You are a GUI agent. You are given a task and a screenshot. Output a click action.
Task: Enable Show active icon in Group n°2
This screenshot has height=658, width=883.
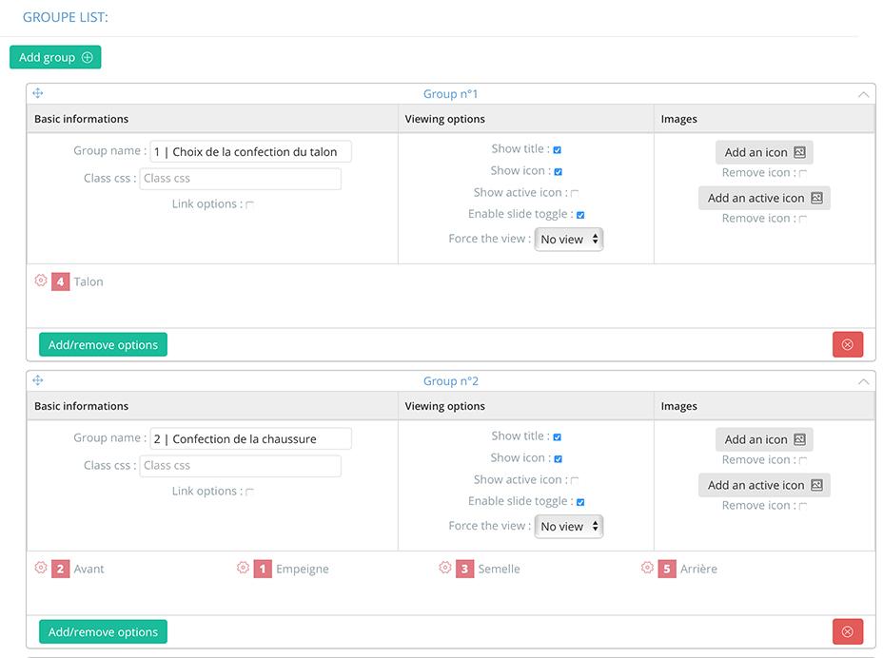coord(575,480)
